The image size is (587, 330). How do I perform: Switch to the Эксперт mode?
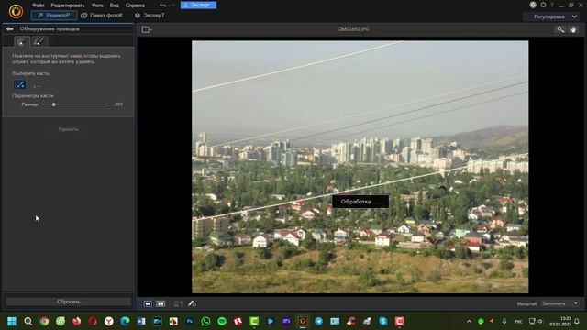click(150, 16)
